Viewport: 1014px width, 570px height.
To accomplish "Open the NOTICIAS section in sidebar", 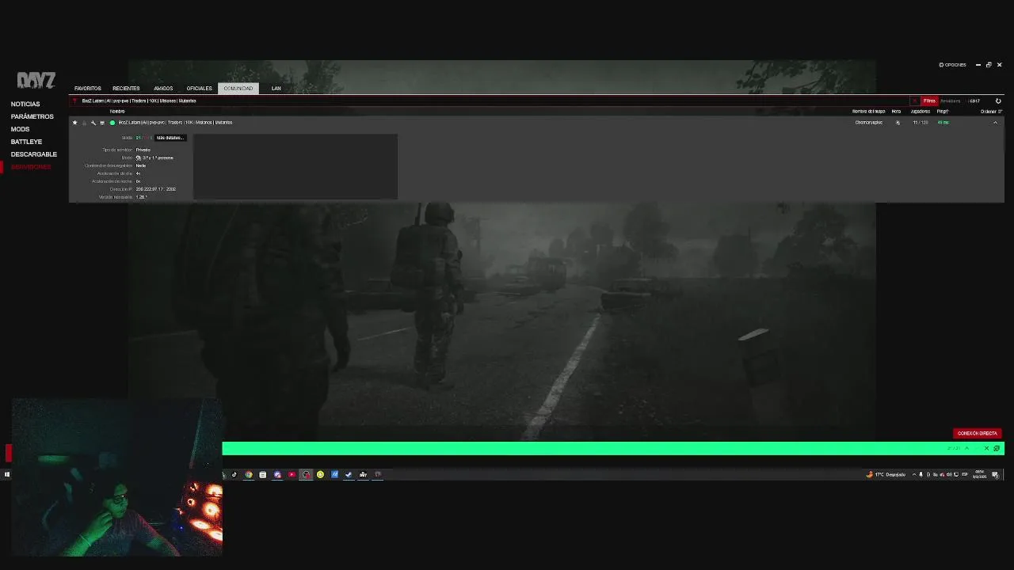I will [25, 104].
